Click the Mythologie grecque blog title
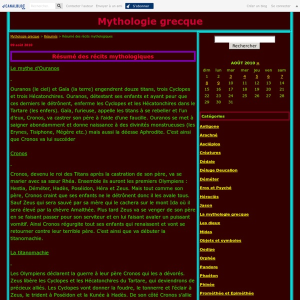Viewport: 300px width, 300px height. click(x=150, y=21)
